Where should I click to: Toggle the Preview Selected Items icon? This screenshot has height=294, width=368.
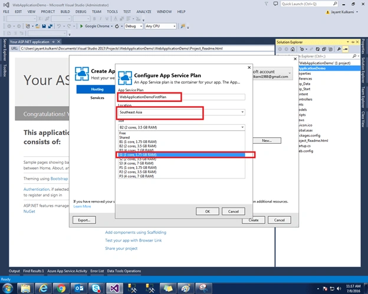(345, 49)
